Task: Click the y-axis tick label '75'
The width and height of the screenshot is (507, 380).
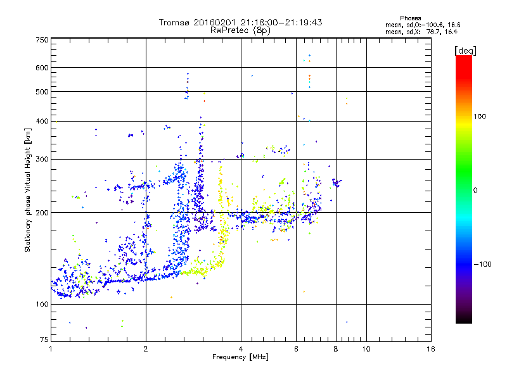Action: tap(44, 339)
